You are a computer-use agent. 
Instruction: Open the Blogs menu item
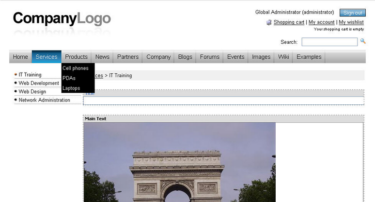pos(185,57)
